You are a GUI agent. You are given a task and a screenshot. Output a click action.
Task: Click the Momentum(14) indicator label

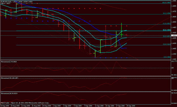pos(9,93)
